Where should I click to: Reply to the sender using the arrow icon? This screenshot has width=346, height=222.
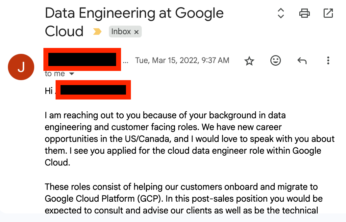302,60
